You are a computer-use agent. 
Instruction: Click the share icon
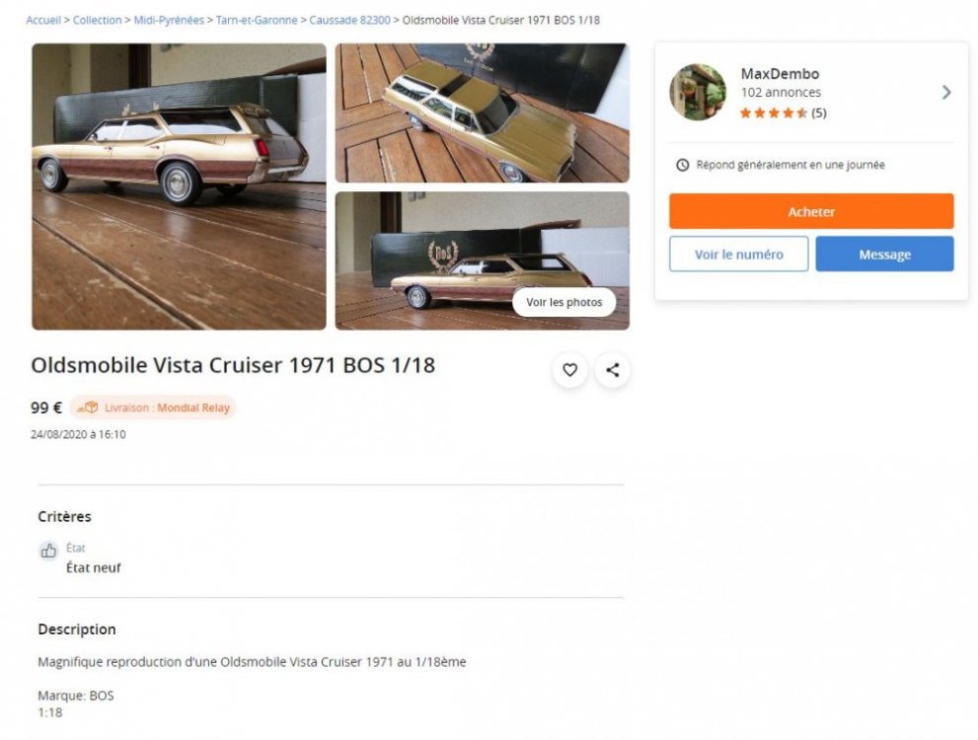[613, 370]
